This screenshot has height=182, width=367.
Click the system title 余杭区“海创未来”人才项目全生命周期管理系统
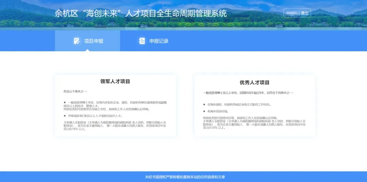(x=141, y=14)
